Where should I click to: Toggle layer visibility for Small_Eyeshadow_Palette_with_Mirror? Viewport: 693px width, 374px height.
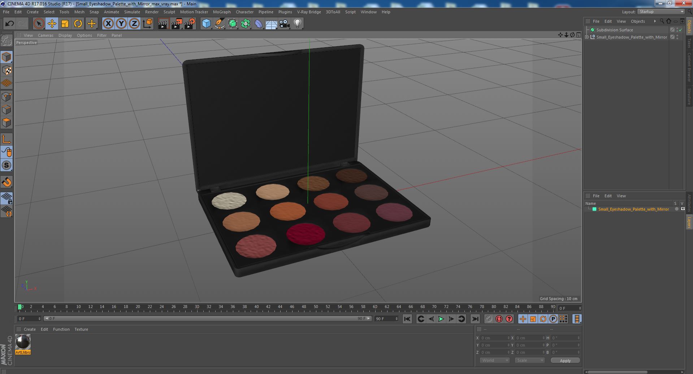[x=683, y=209]
